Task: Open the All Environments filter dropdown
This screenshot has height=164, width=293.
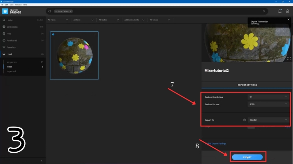Action: tap(134, 20)
